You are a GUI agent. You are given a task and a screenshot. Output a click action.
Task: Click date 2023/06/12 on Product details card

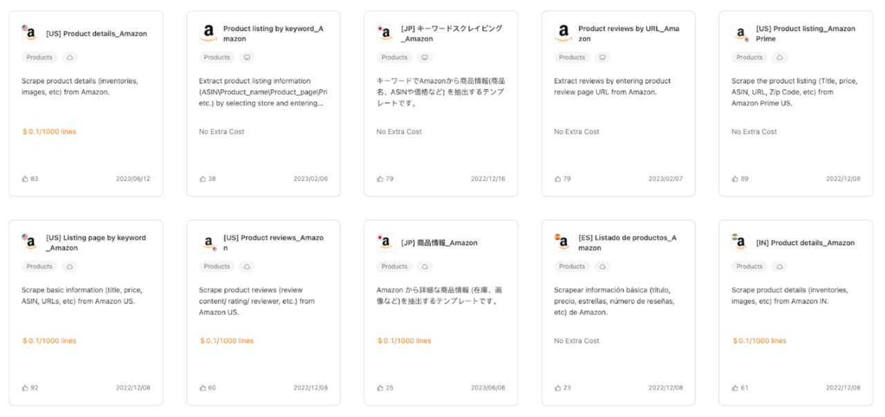[x=133, y=178]
